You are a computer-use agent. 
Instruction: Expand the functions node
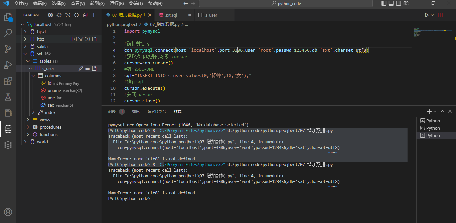coord(28,134)
